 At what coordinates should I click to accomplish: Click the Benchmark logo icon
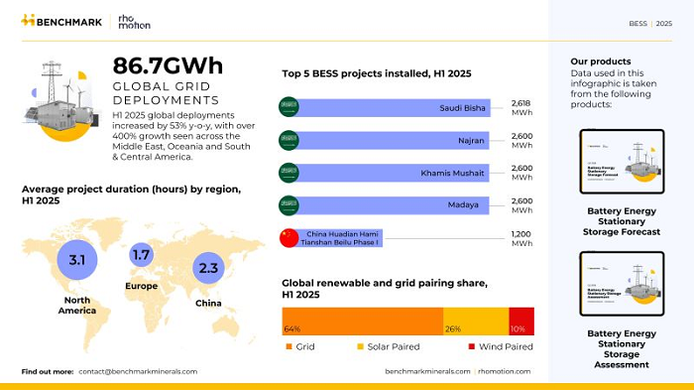click(x=28, y=21)
